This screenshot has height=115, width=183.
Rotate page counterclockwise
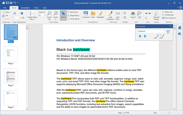click(125, 18)
